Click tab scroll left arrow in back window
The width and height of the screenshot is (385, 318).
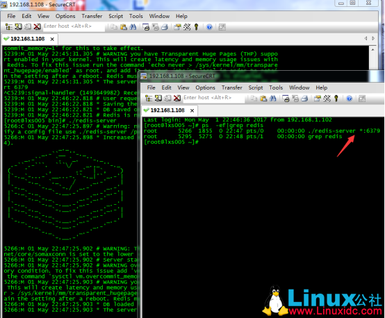tap(366, 38)
